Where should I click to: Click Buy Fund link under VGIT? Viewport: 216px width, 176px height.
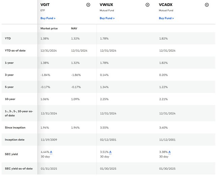48,18
